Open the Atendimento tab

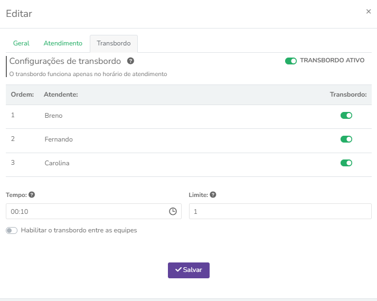coord(63,43)
